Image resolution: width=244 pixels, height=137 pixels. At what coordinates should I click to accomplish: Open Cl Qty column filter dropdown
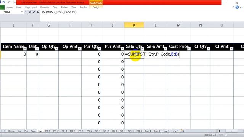(x=209, y=49)
